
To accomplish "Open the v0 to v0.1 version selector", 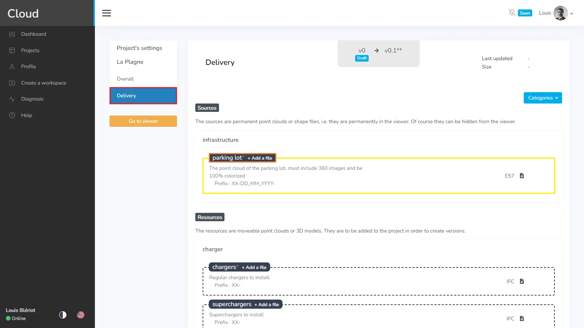I will pyautogui.click(x=379, y=51).
